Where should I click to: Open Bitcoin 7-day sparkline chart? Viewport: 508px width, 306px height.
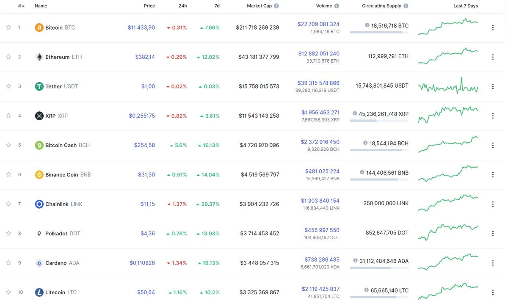pyautogui.click(x=448, y=27)
